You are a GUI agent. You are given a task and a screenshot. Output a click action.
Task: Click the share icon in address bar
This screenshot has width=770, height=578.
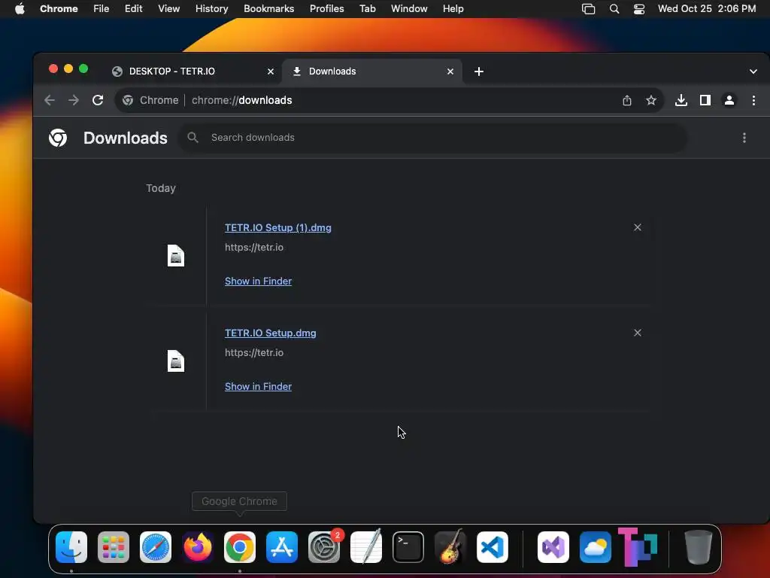tap(627, 100)
